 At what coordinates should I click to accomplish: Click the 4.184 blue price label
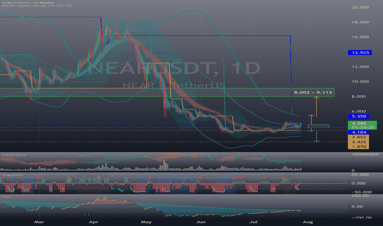click(359, 132)
